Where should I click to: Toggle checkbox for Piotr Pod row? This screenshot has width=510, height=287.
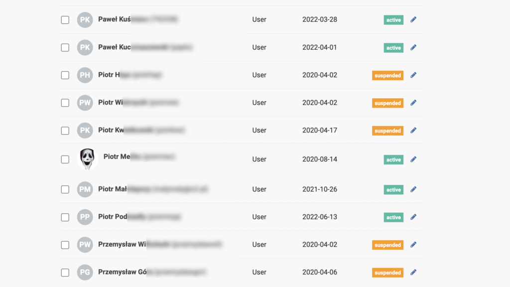coord(65,217)
